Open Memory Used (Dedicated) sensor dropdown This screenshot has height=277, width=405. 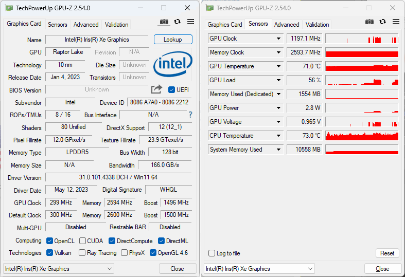(278, 94)
